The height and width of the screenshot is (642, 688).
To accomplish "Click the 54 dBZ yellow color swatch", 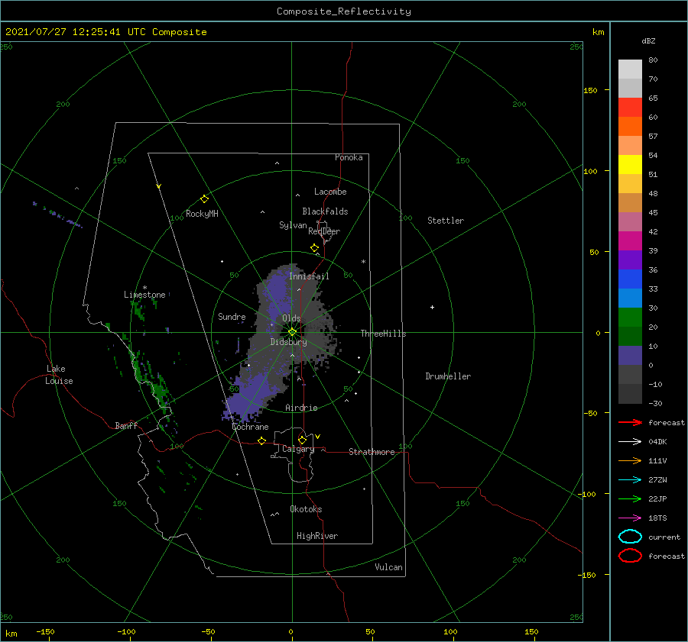I will click(630, 164).
